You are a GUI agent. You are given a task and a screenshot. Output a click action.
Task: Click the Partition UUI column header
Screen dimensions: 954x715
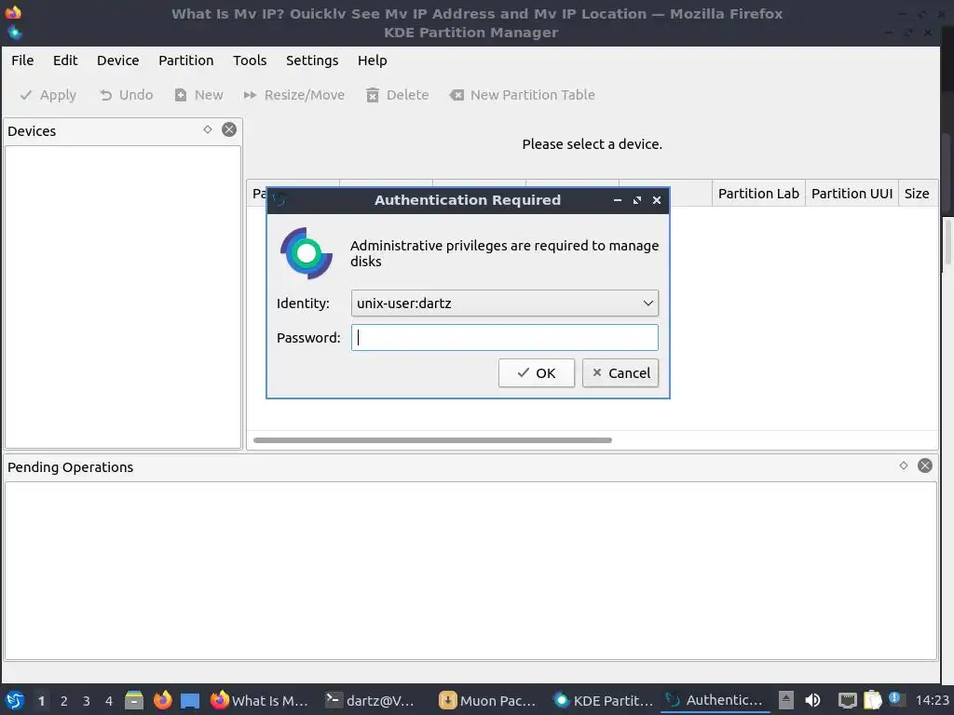click(x=852, y=194)
